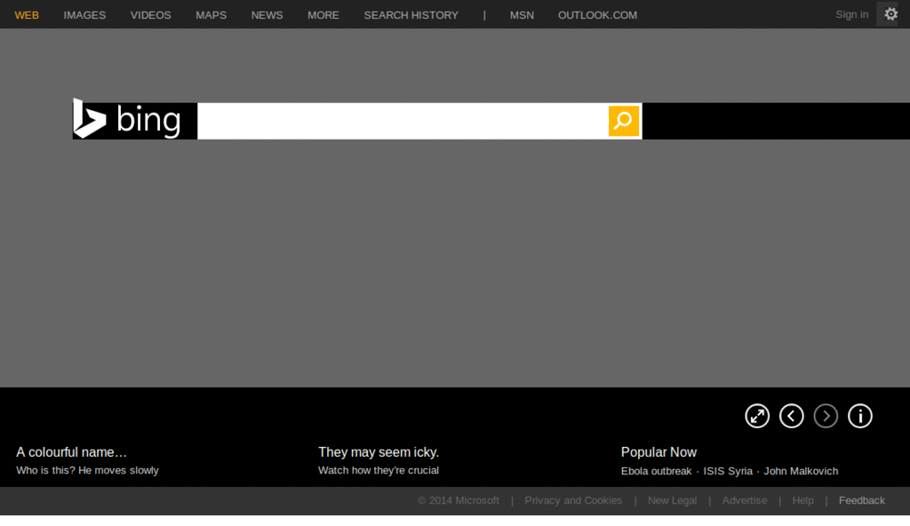Open the MAPS section
Viewport: 910px width, 526px height.
[x=212, y=15]
